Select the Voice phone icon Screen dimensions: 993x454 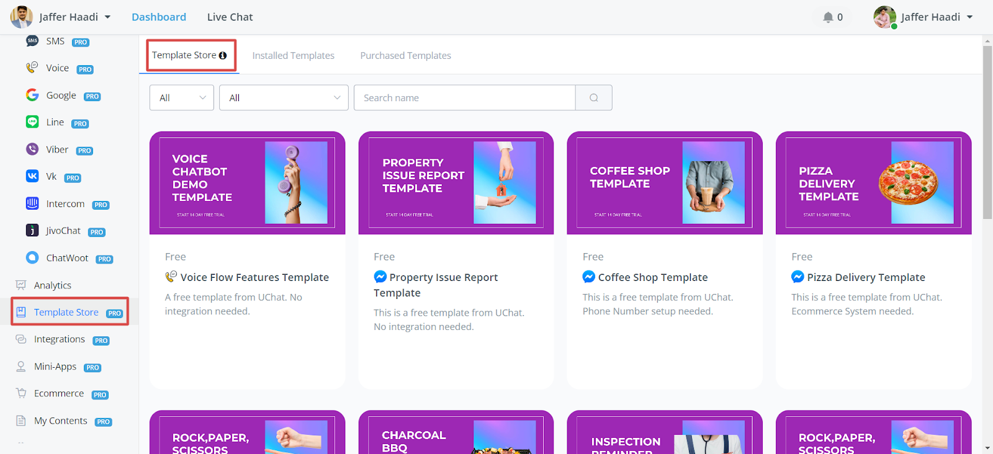pos(32,68)
